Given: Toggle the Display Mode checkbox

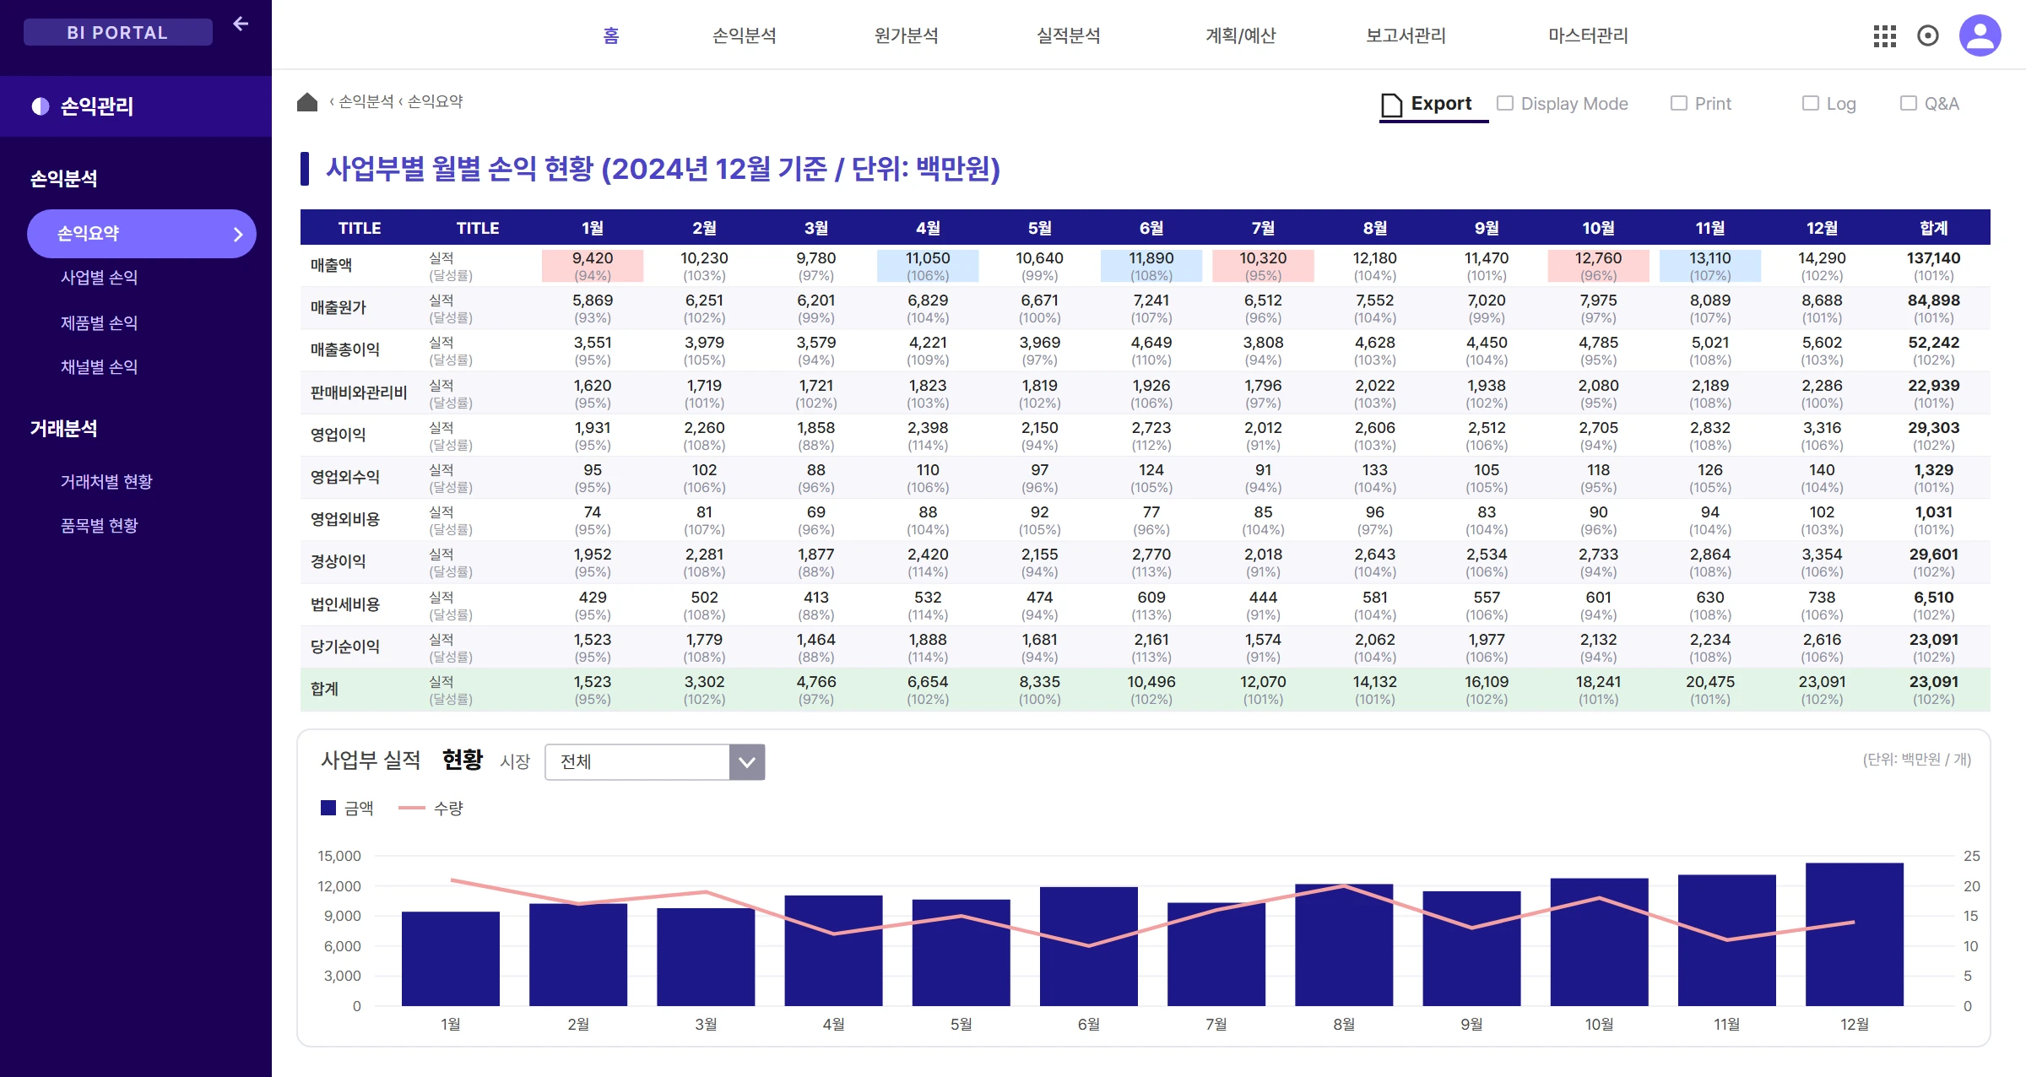Looking at the screenshot, I should click(1505, 103).
